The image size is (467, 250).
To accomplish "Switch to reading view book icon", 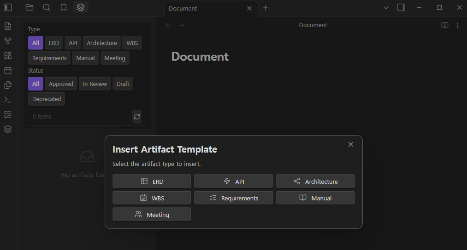I will coord(445,25).
